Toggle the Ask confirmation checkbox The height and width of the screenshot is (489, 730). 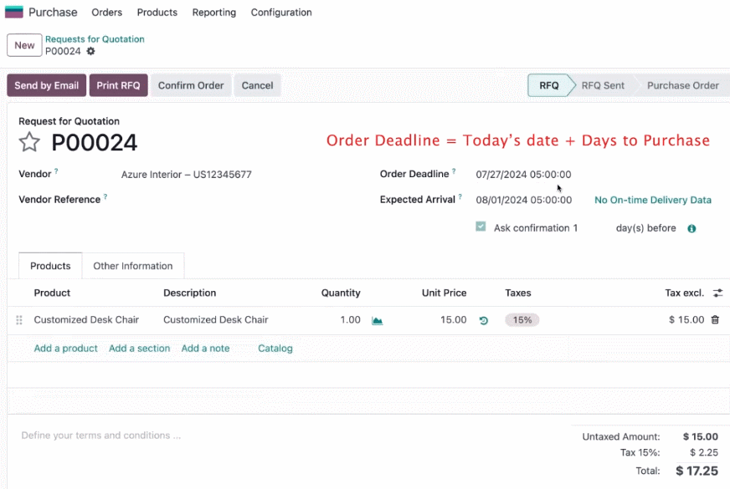point(481,227)
